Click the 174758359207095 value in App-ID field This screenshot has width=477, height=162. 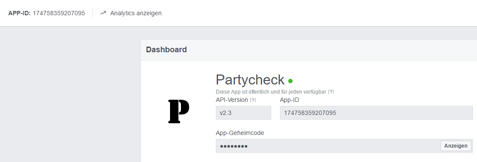pyautogui.click(x=310, y=113)
